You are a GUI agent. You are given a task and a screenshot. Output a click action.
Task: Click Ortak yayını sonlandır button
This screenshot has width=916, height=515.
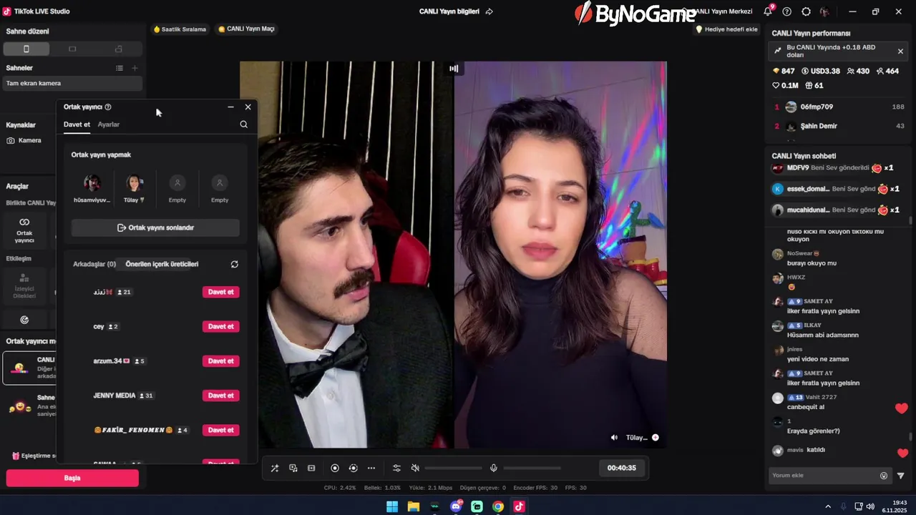(x=155, y=227)
